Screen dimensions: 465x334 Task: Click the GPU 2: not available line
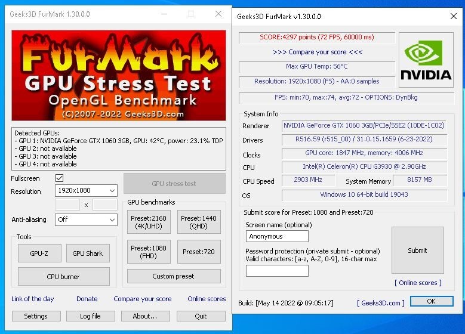point(46,149)
